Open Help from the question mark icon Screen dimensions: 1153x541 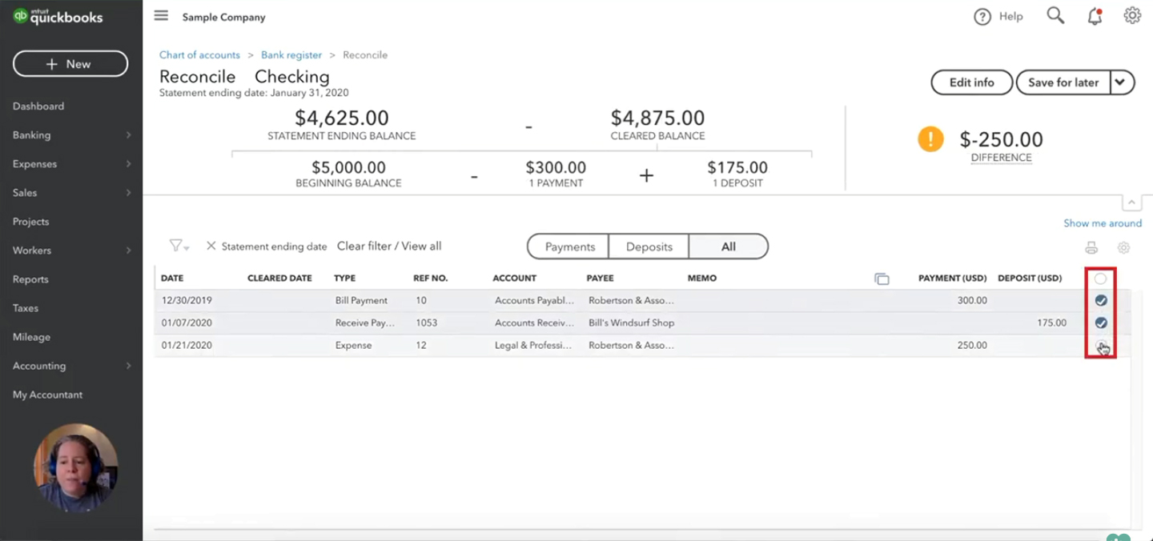[x=982, y=17]
